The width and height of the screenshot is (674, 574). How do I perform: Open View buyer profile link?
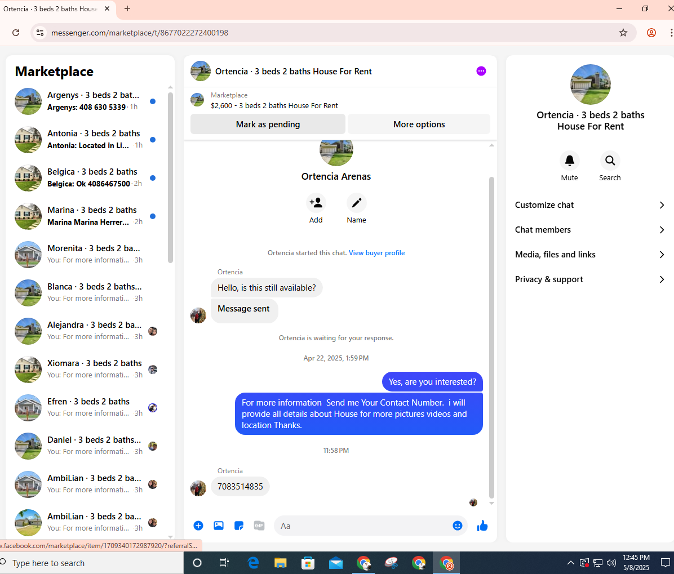pos(376,252)
